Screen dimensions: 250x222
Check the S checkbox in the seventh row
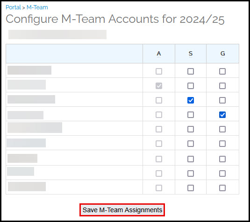191,159
